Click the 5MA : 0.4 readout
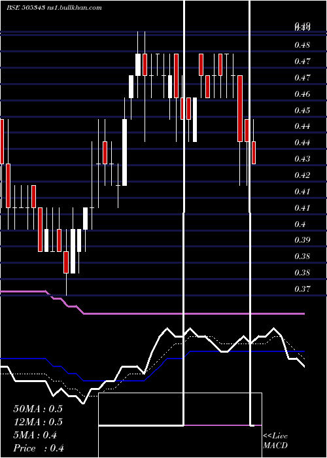 (x=35, y=435)
